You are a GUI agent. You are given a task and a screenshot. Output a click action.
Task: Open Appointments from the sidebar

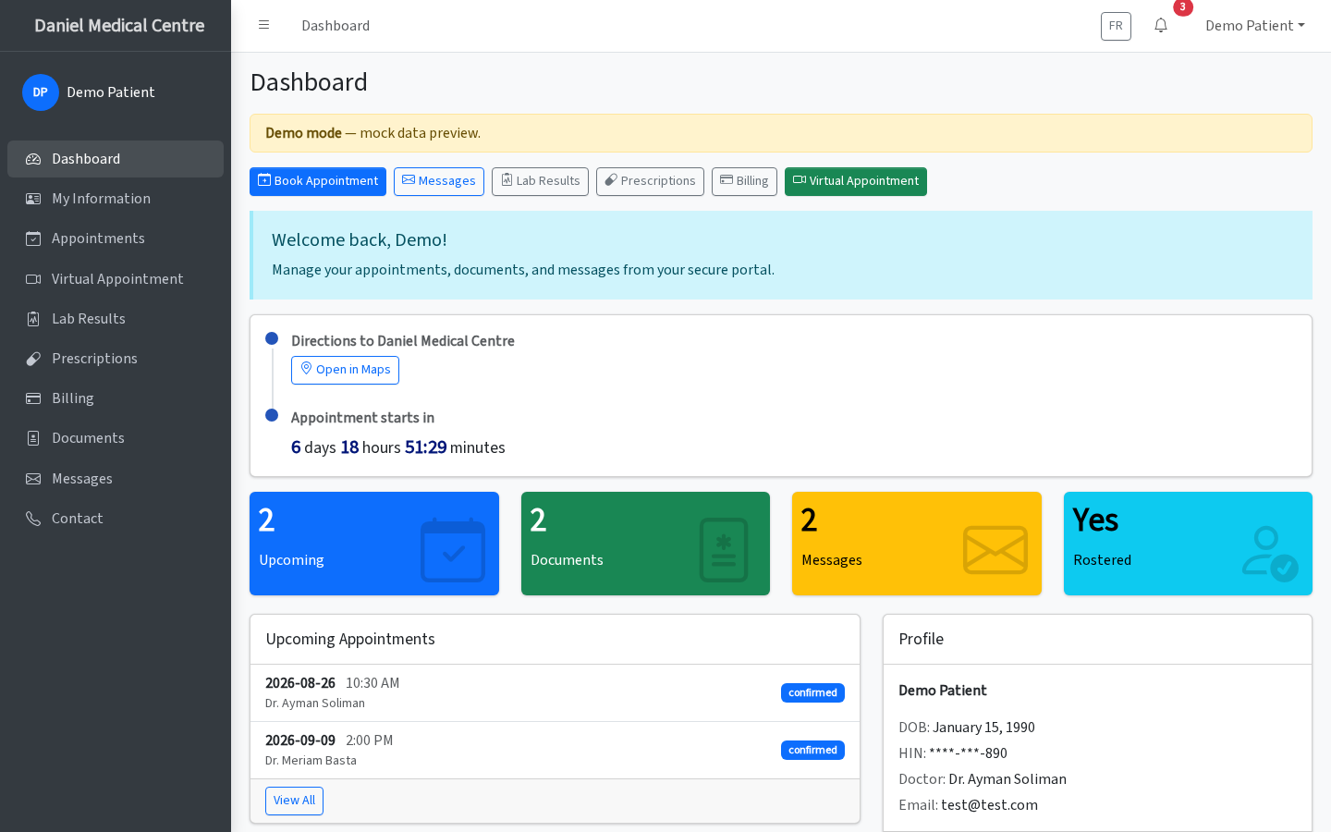point(116,239)
